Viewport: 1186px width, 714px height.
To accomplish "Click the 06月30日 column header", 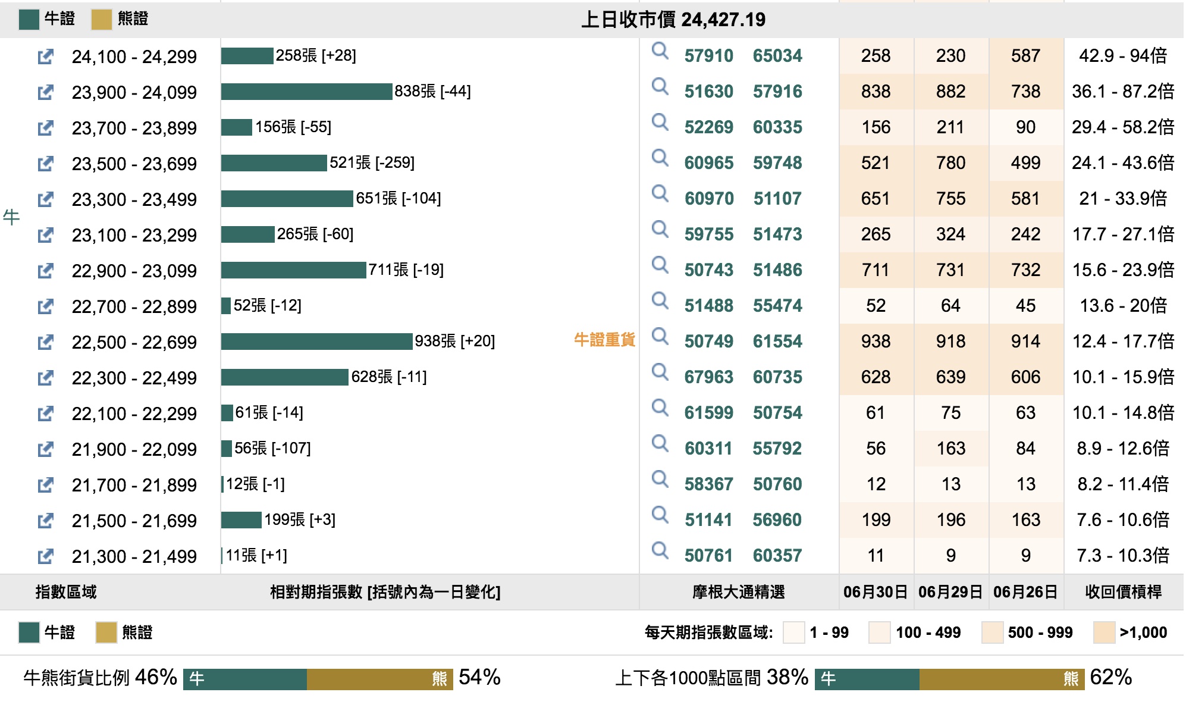I will [876, 592].
